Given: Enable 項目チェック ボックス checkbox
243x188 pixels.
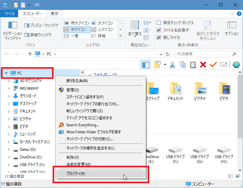Looking at the screenshot, I should coord(159,23).
